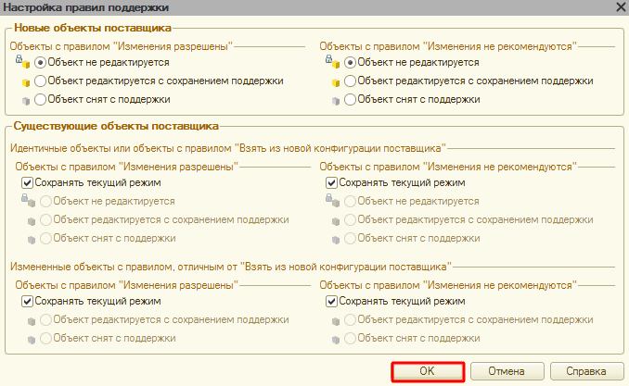Open help via the Справка button

(x=586, y=371)
